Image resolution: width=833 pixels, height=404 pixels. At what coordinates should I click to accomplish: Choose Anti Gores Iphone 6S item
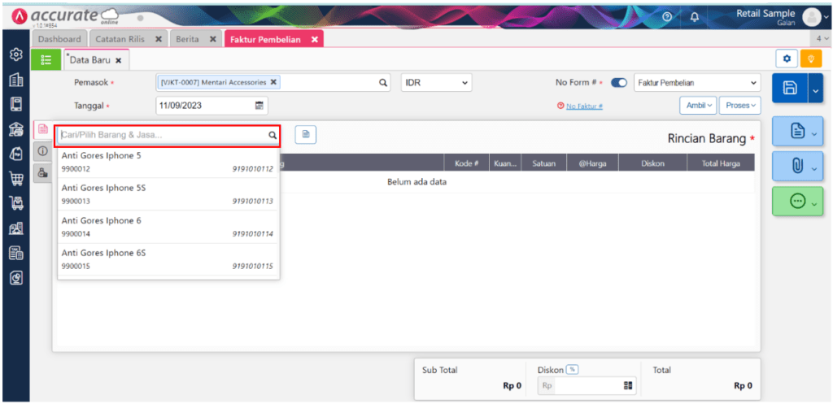(x=168, y=259)
